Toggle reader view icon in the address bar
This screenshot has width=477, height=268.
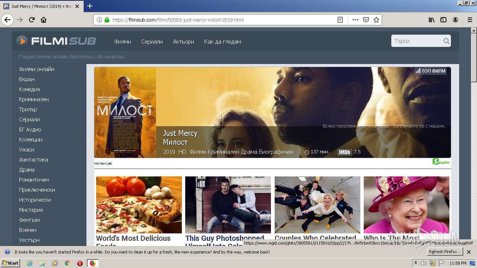coord(340,20)
